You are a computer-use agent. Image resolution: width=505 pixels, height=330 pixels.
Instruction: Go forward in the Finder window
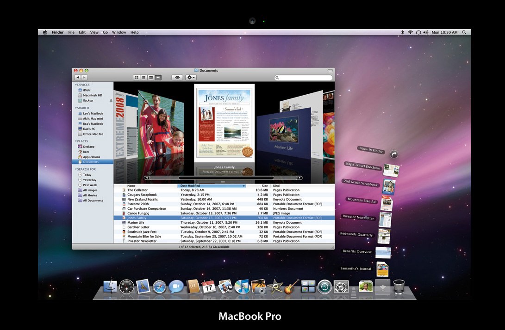[84, 78]
